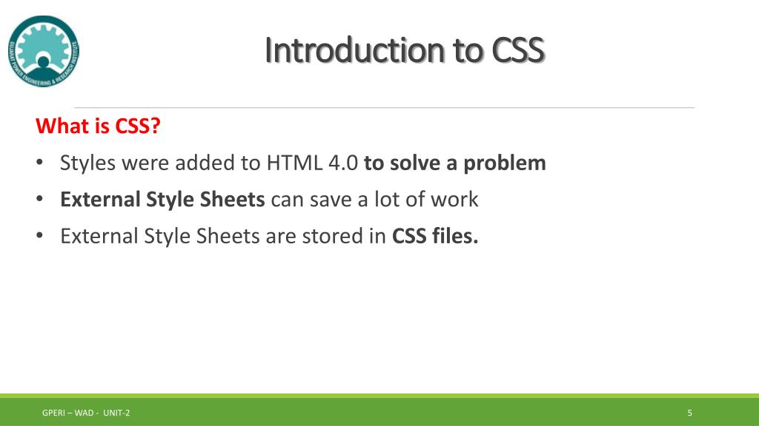Click text 'Styles were added to HTML 4.0'
The image size is (759, 426).
coord(208,163)
